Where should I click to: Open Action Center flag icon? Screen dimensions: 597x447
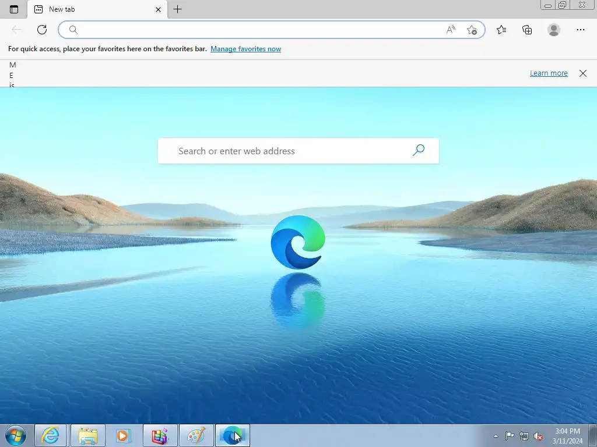(x=510, y=436)
